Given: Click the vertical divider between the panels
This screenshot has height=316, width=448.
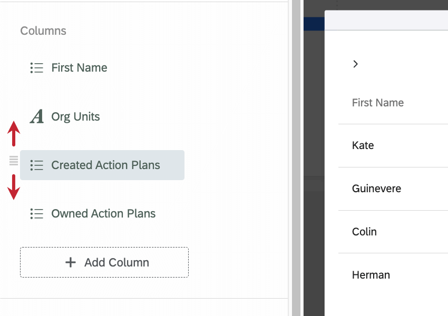Looking at the screenshot, I should 295,158.
